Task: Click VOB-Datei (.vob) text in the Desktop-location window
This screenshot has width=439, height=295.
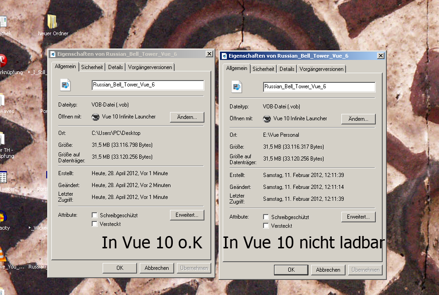Action: pos(110,105)
